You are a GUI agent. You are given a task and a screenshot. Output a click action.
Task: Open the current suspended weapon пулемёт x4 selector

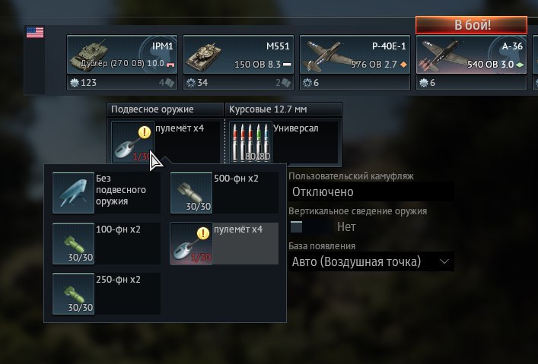tap(165, 142)
